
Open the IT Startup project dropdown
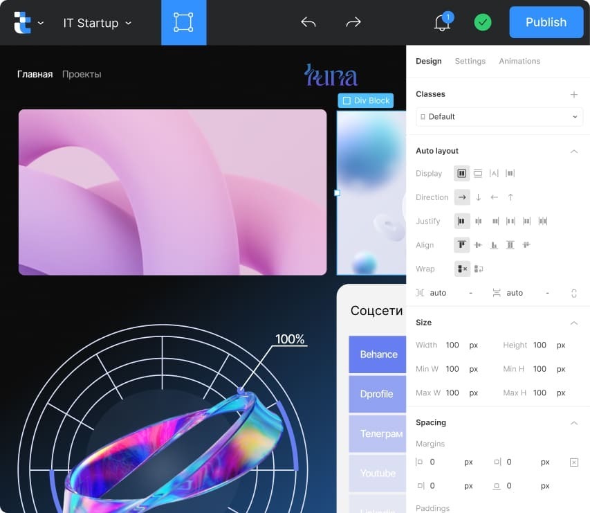(98, 23)
